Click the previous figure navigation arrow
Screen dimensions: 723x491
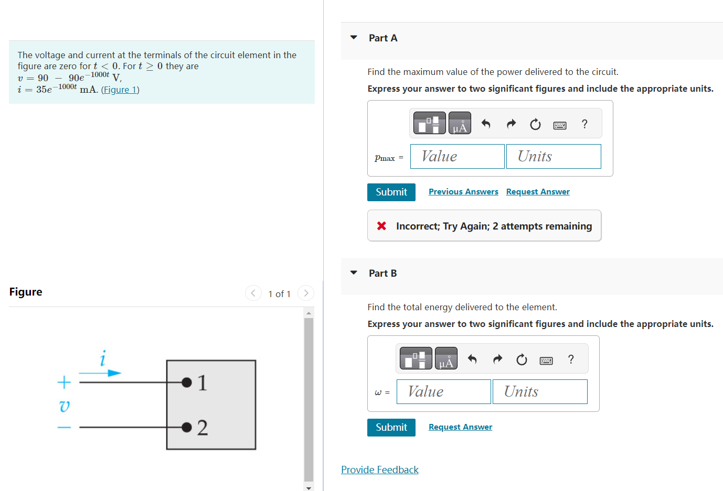point(253,293)
